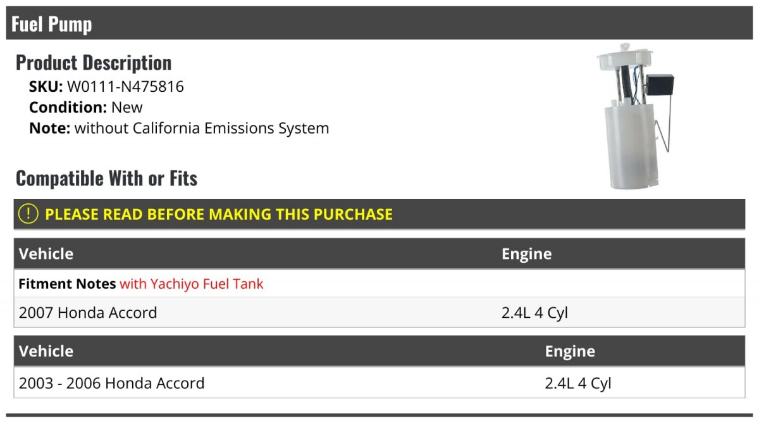Click the Engine column header in first table
Viewport: 759px width, 423px height.
(526, 254)
